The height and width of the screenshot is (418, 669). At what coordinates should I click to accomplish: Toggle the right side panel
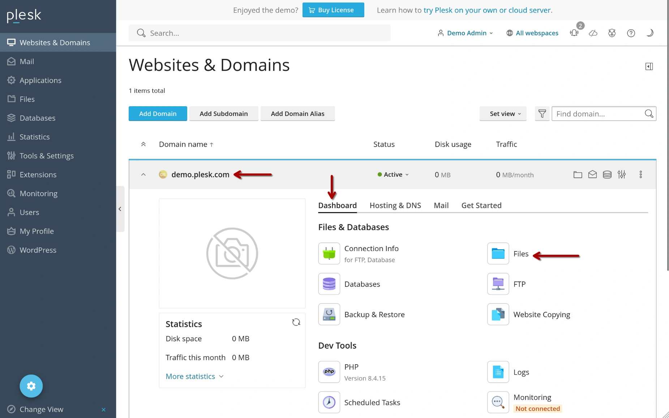649,66
